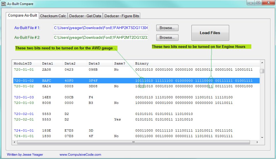Open the www.CompulsiveCode.com link
This screenshot has height=159, width=276.
tap(80, 155)
